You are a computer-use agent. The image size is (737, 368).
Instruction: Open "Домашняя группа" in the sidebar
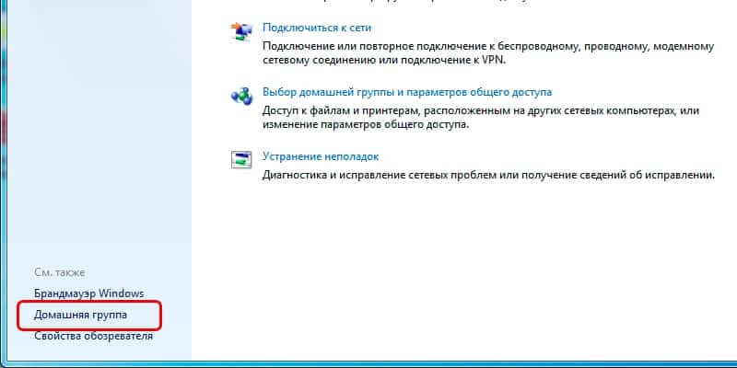pyautogui.click(x=80, y=315)
